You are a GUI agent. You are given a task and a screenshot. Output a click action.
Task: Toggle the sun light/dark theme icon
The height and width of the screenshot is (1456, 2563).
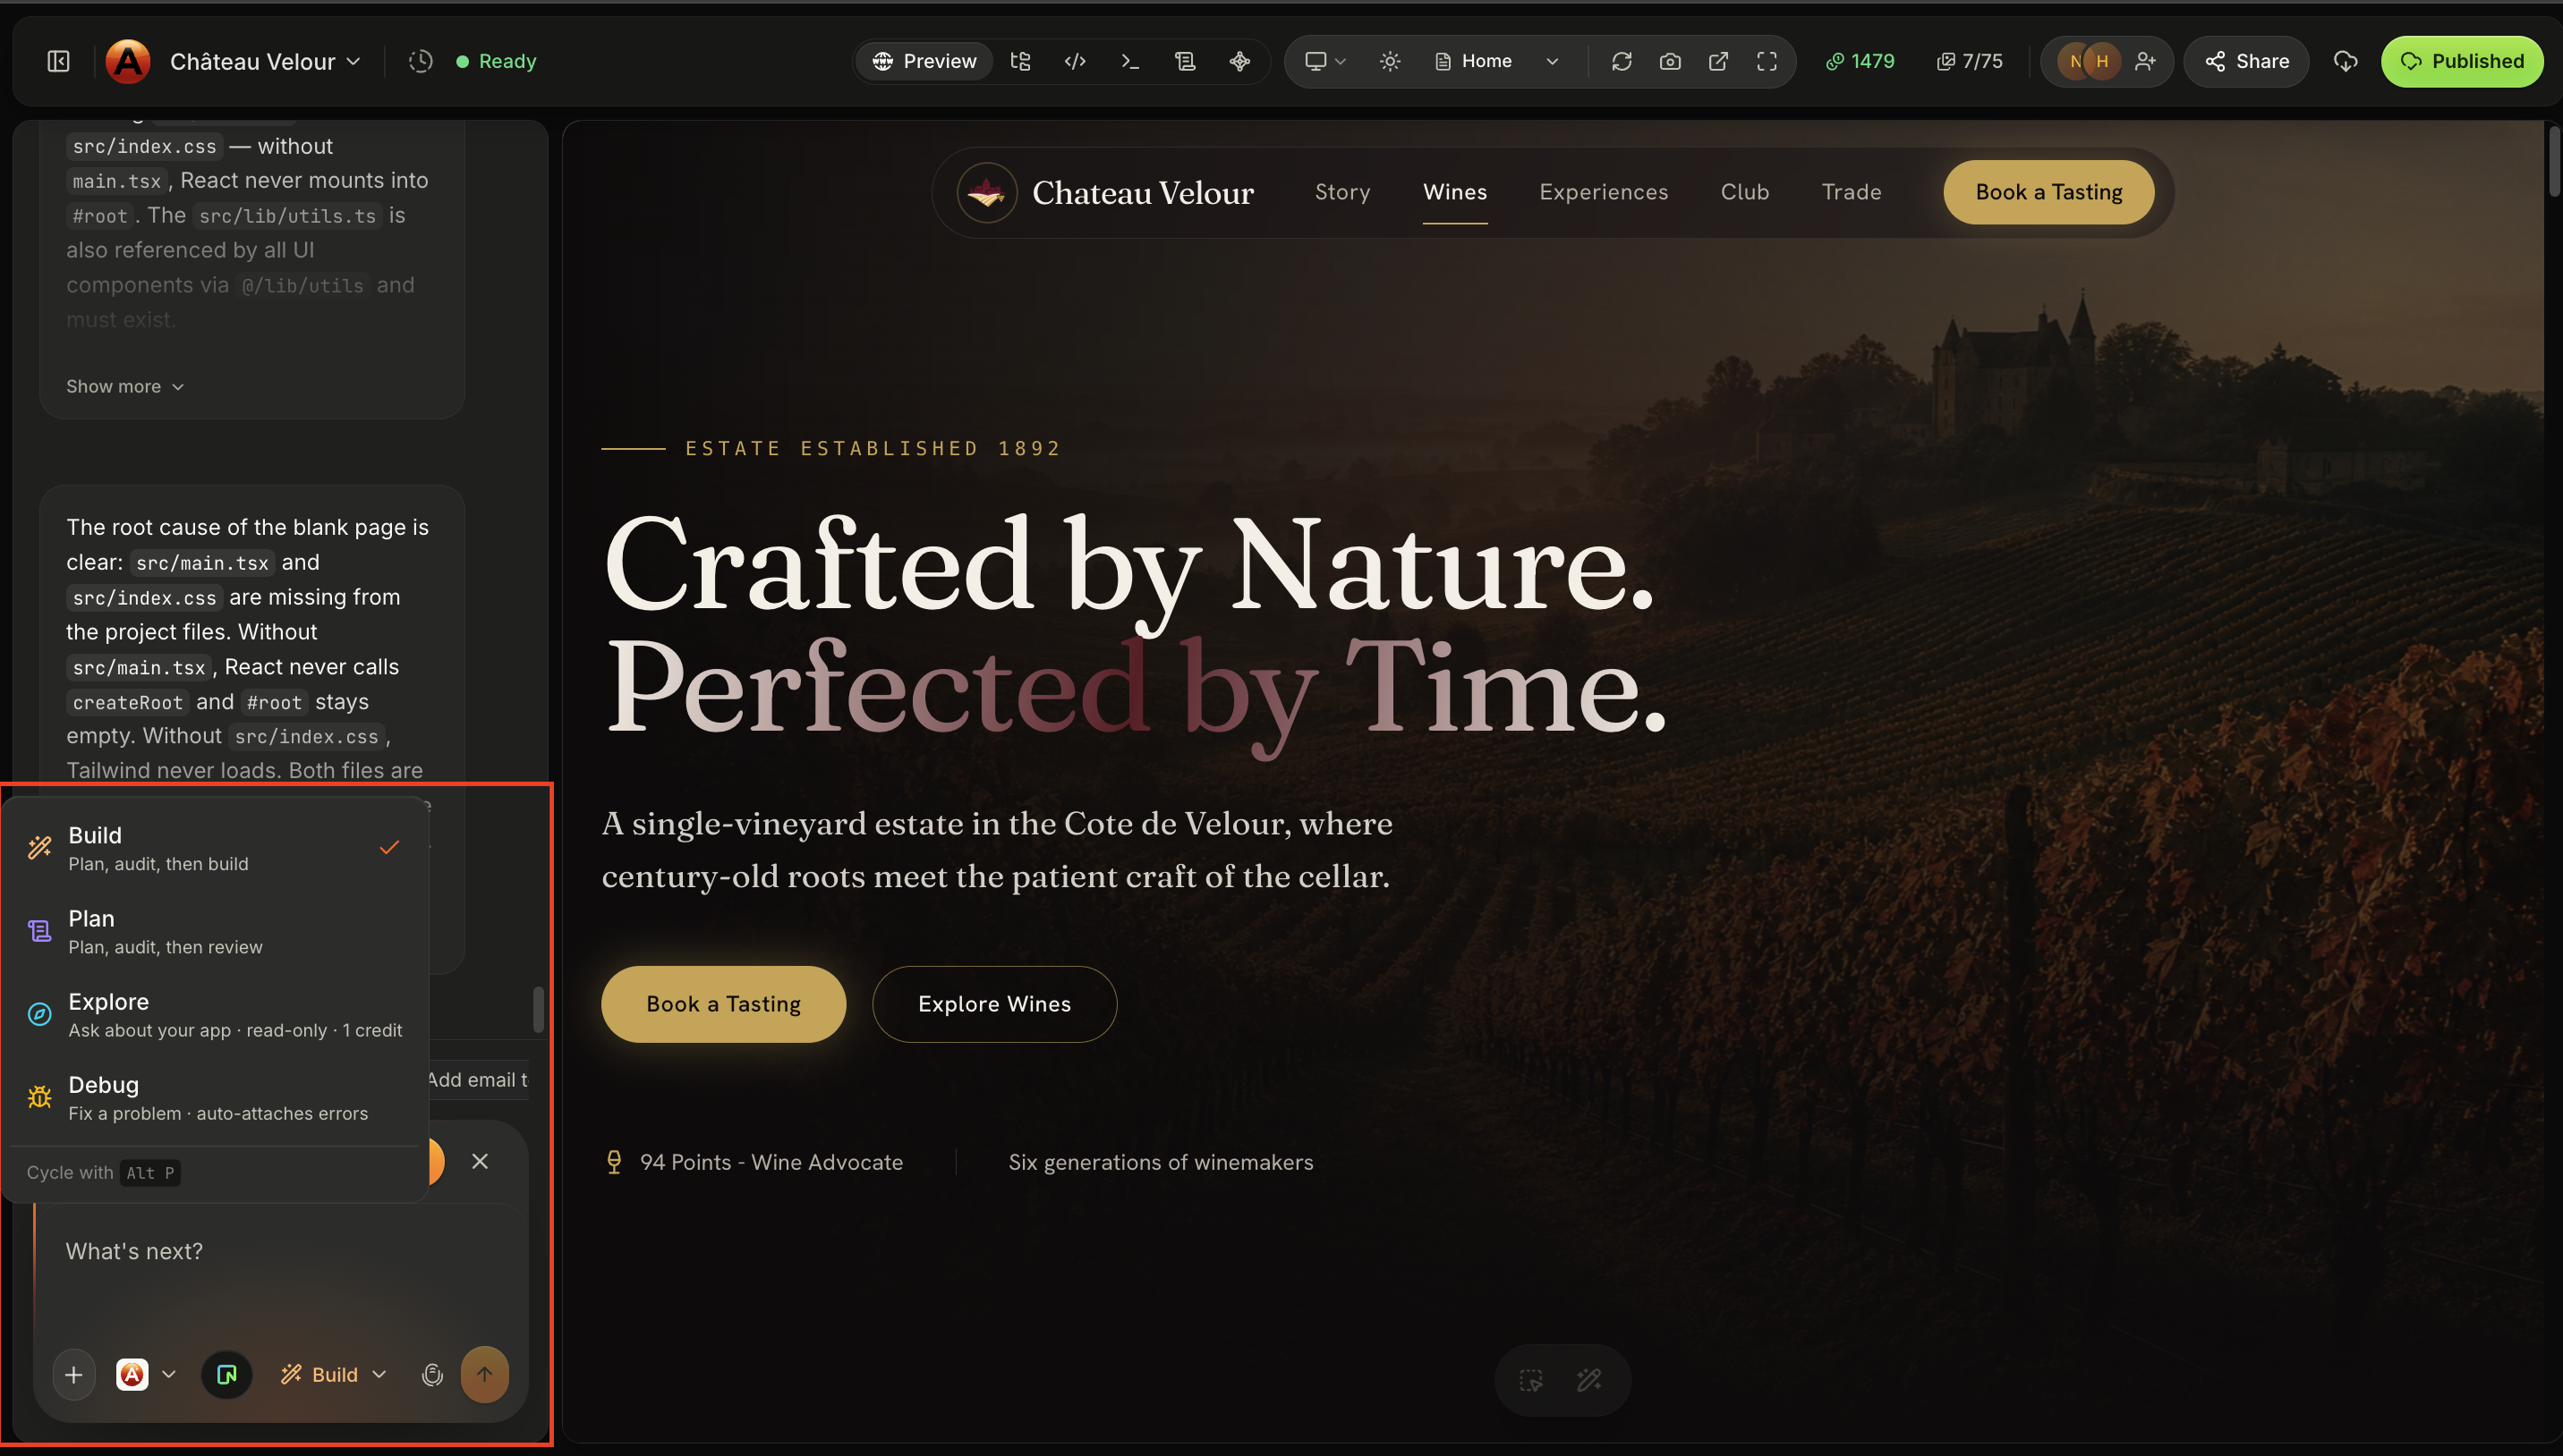pyautogui.click(x=1390, y=61)
